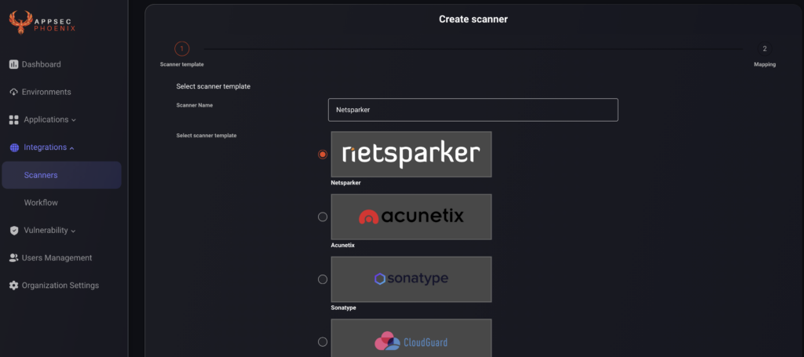Click the Netsparker caption under its tile
The width and height of the screenshot is (804, 357).
point(346,183)
